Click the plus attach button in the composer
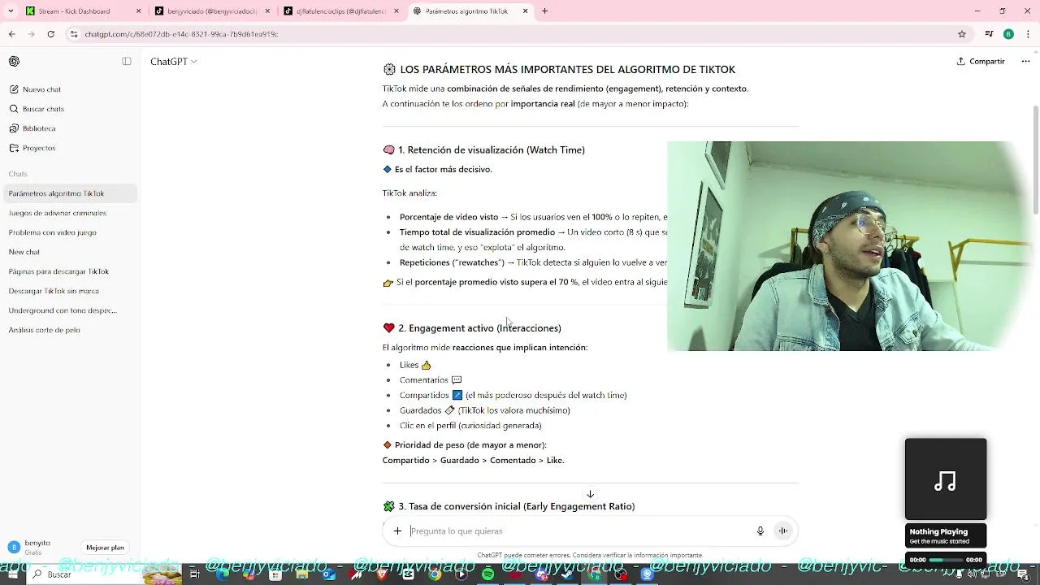 pyautogui.click(x=397, y=531)
